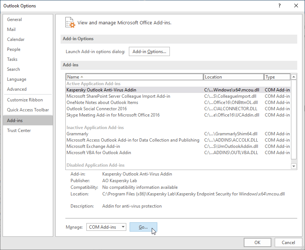
Task: Click location C:\...Office16\ONBttnOL.dll
Action: pos(231,103)
